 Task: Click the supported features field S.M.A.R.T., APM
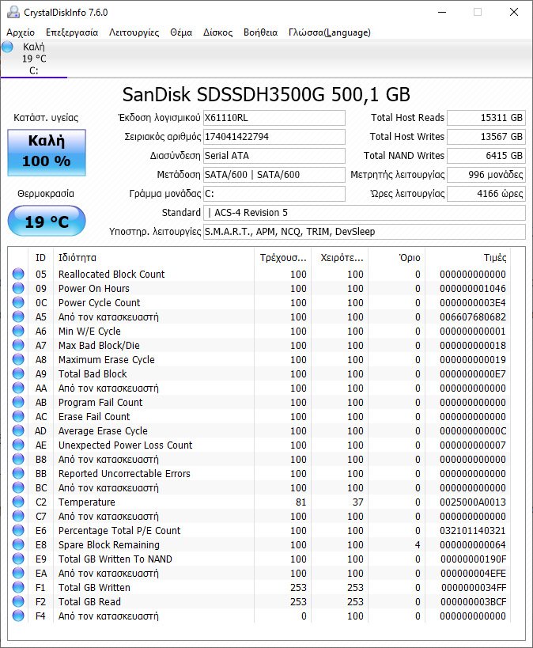click(x=365, y=232)
